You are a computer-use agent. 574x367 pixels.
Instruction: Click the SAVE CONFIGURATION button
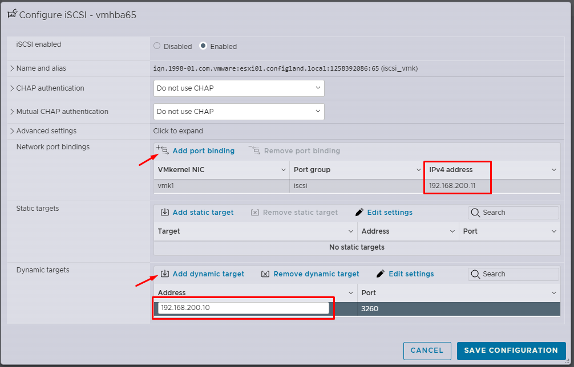click(x=511, y=350)
